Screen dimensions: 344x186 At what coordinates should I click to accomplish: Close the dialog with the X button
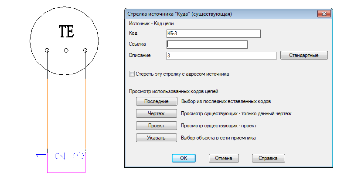(x=324, y=14)
